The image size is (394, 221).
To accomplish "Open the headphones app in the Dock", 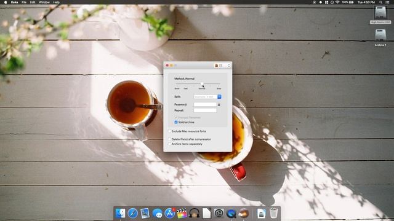I will point(194,213).
